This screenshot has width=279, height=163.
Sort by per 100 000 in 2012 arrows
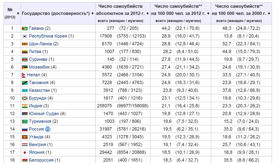(208, 13)
